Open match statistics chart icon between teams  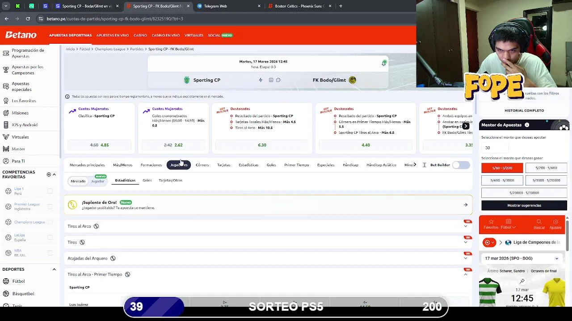click(x=271, y=80)
